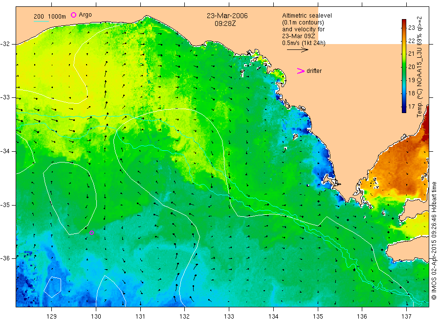Click the latitude label -36

tap(5, 258)
